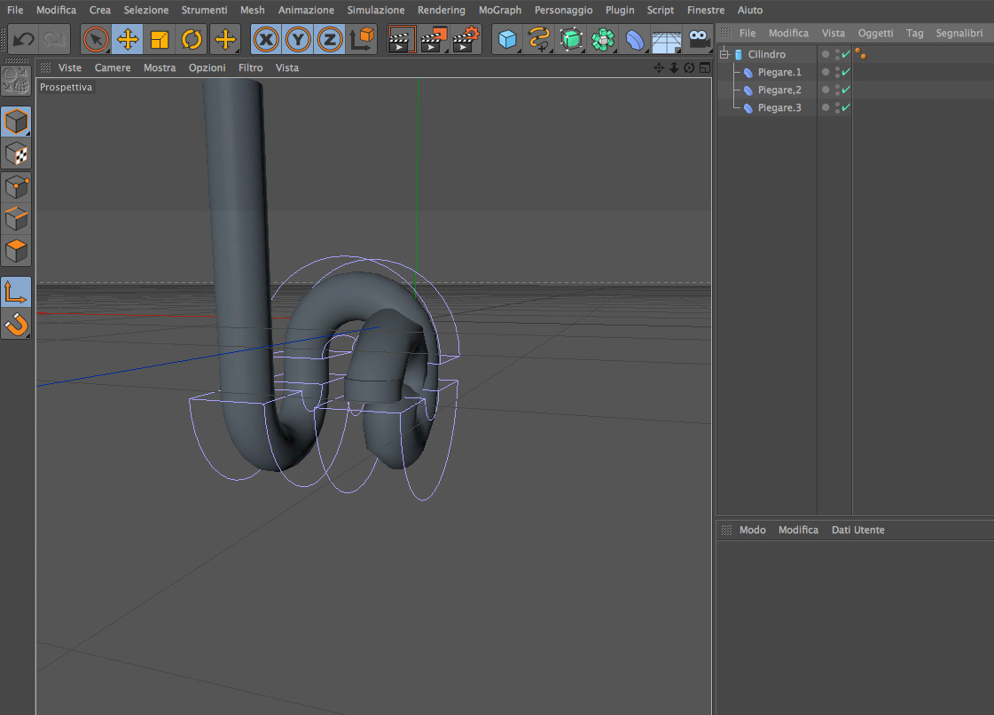
Task: Collapse the Cilindro object tree
Action: (724, 54)
